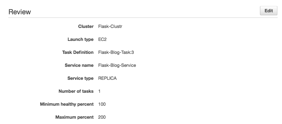Select the Number of tasks label

pyautogui.click(x=76, y=91)
